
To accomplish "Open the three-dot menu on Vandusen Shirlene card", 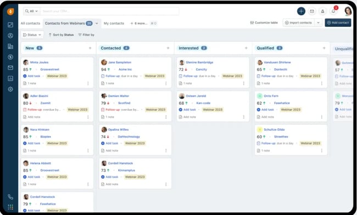I will (322, 83).
